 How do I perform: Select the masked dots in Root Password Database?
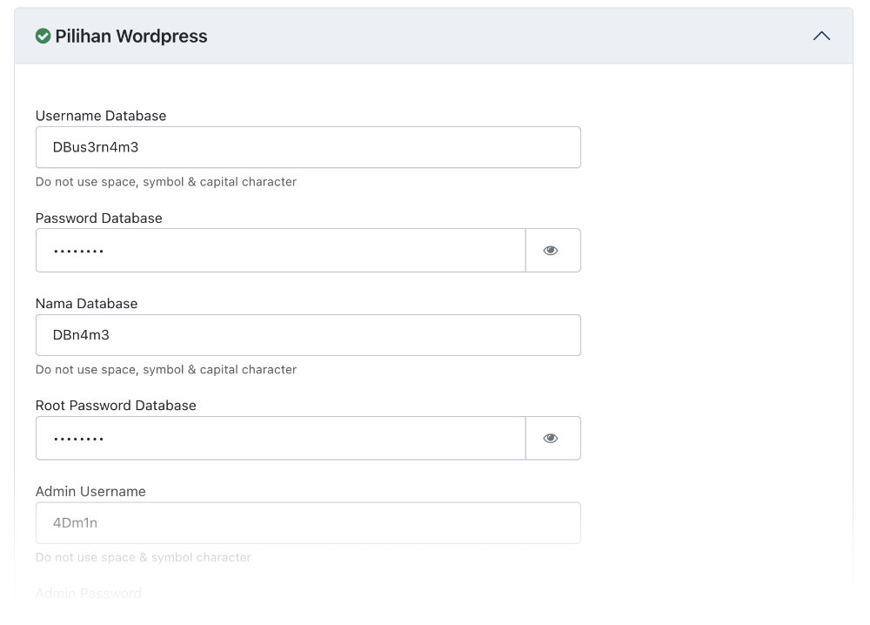[78, 438]
